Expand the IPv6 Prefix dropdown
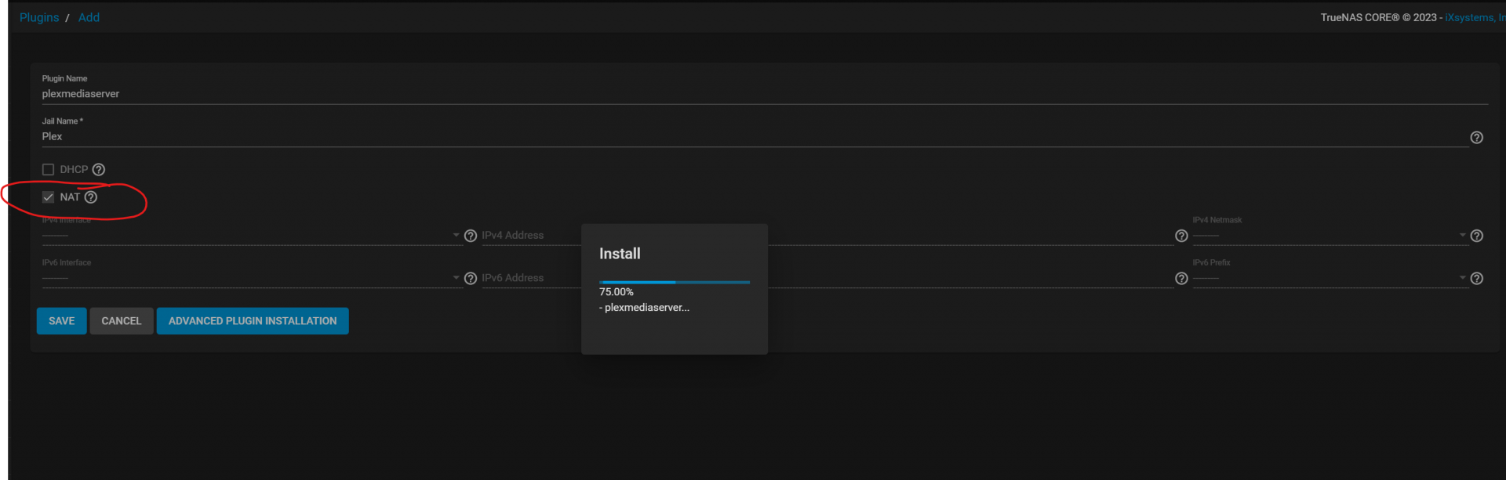 pos(1330,277)
